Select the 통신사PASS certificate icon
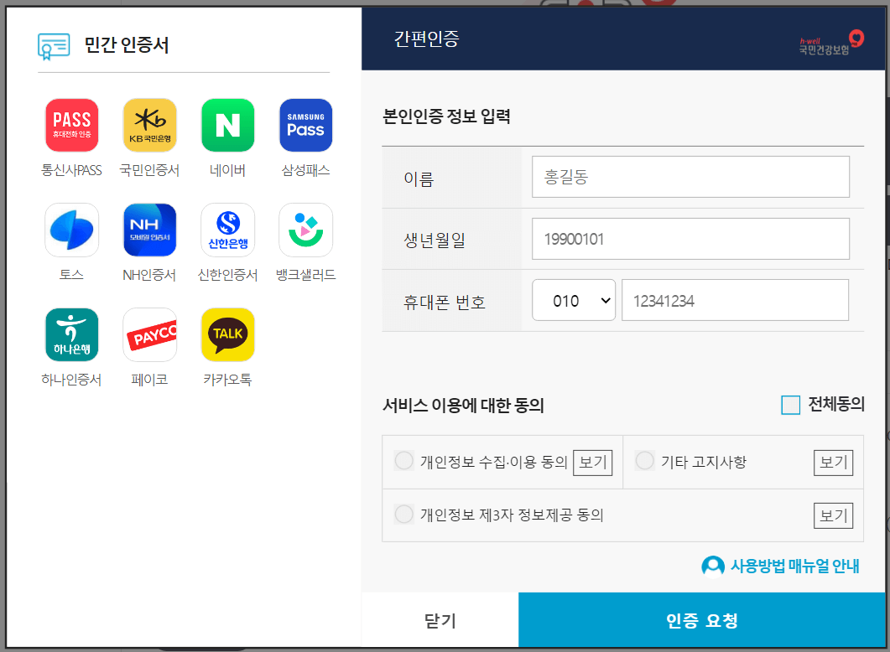 coord(72,126)
